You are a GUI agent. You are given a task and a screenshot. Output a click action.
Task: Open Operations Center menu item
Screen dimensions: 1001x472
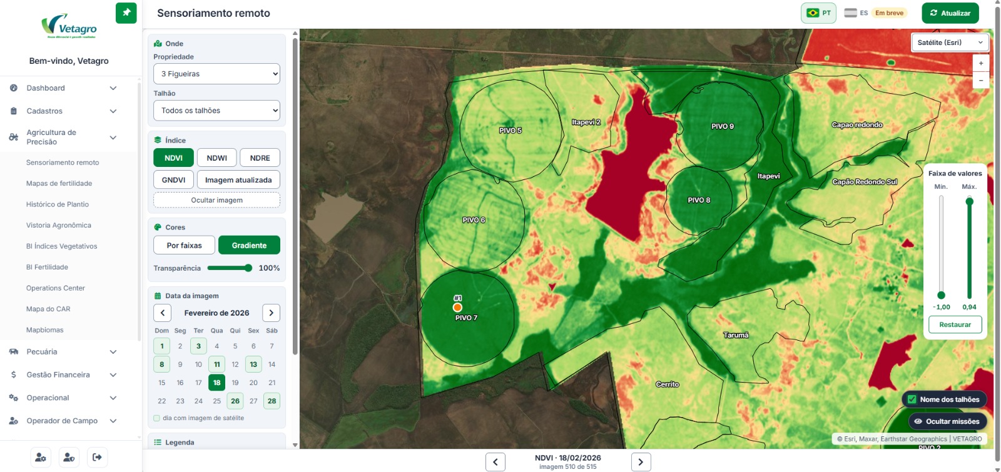coord(56,288)
